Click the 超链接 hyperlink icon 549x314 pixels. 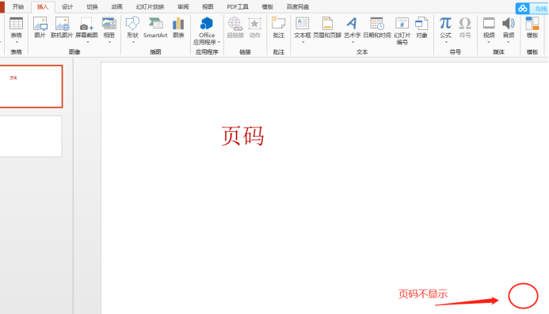[x=235, y=27]
